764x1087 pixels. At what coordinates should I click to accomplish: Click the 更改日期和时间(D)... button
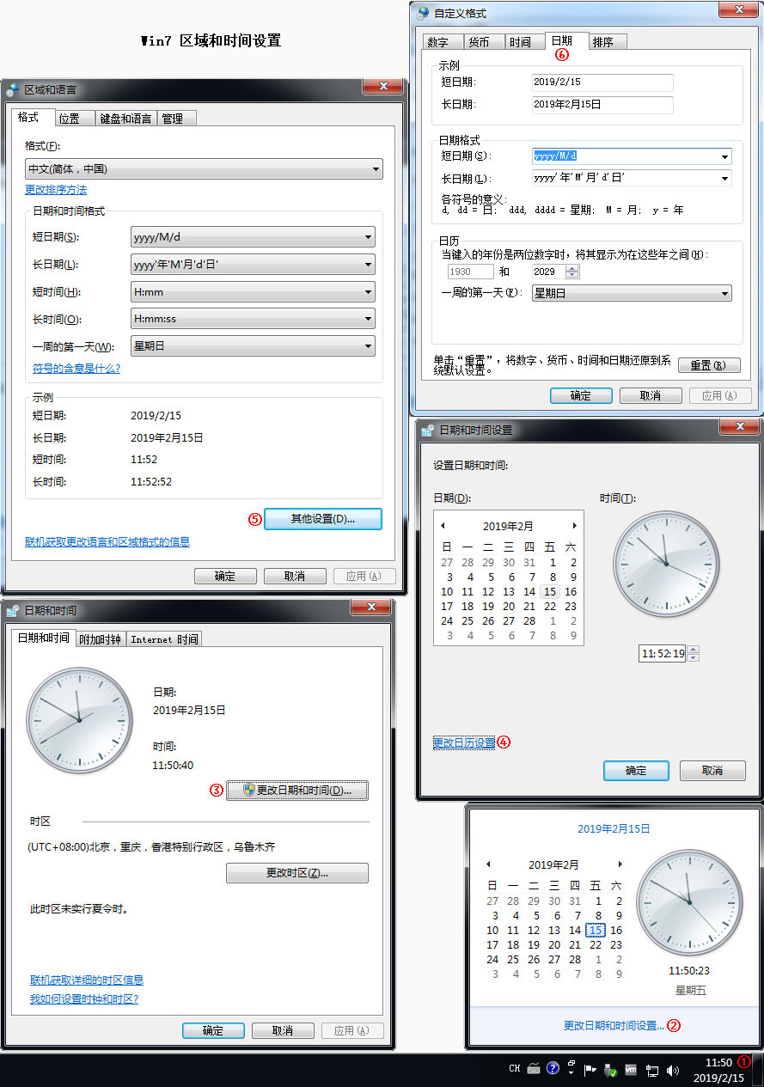pos(297,791)
